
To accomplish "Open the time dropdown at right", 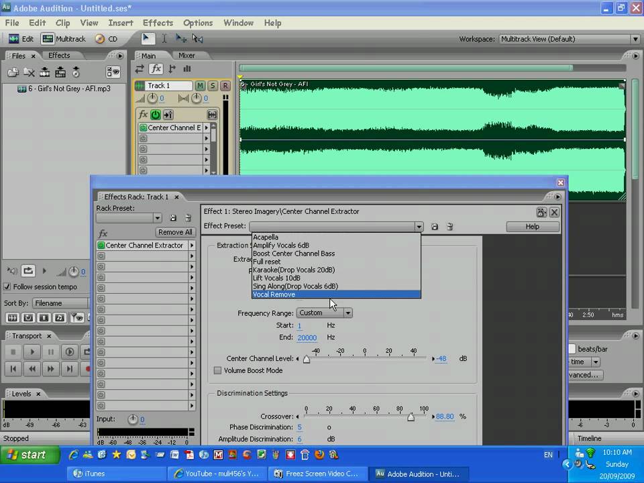I will 596,362.
